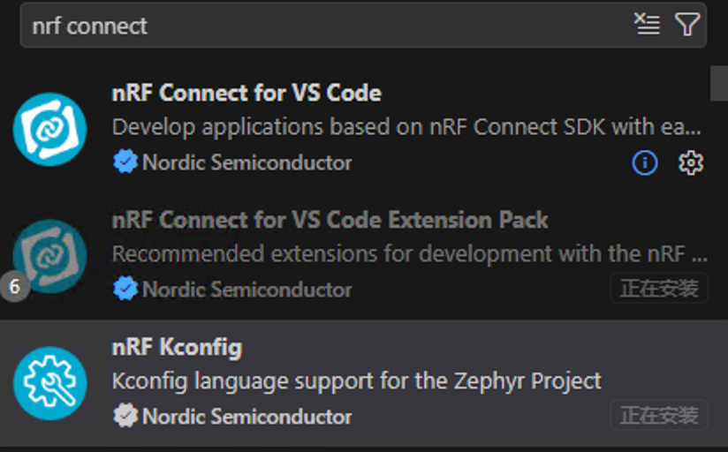Click the Extension Pack logo icon
728x452 pixels.
click(x=50, y=255)
